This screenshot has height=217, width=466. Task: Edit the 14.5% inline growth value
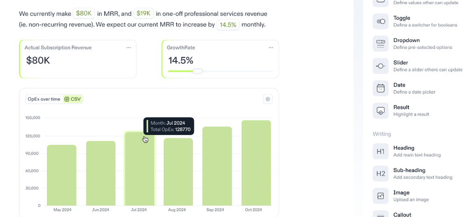click(228, 25)
